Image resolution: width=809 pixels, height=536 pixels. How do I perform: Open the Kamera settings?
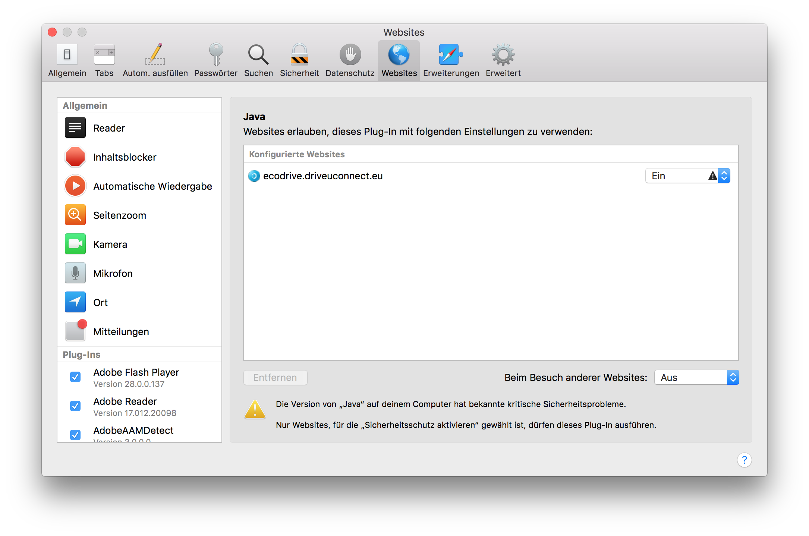(x=110, y=244)
